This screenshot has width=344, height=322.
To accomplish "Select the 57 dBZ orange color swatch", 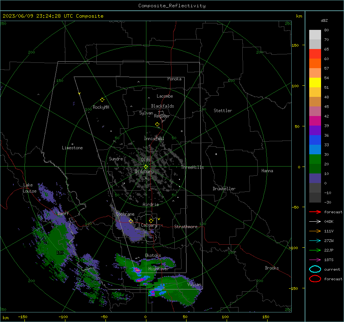I will point(315,63).
